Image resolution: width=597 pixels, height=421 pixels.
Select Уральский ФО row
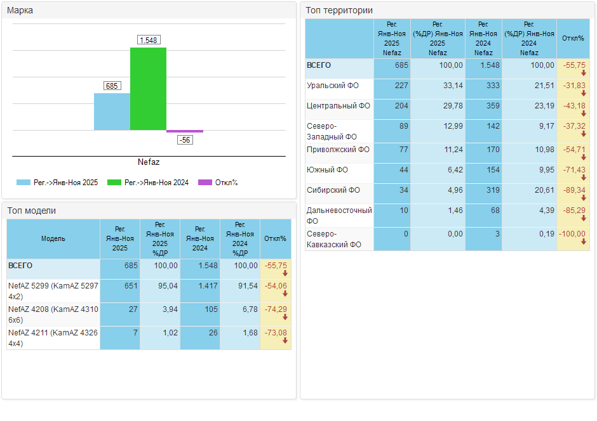[447, 89]
